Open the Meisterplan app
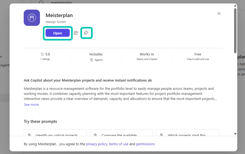This screenshot has height=154, width=245. pos(58,33)
